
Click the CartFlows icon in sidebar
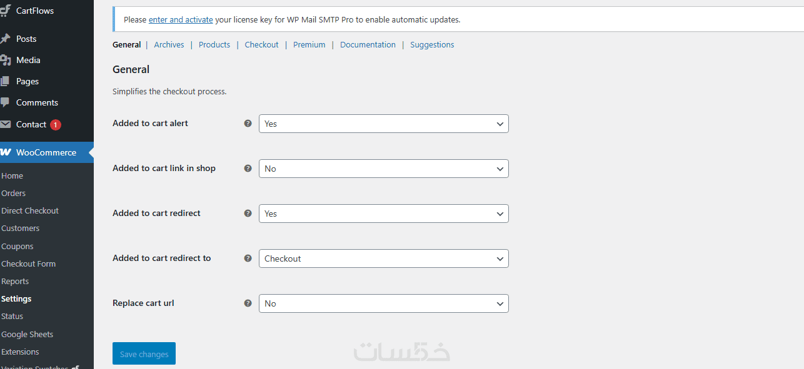6,11
